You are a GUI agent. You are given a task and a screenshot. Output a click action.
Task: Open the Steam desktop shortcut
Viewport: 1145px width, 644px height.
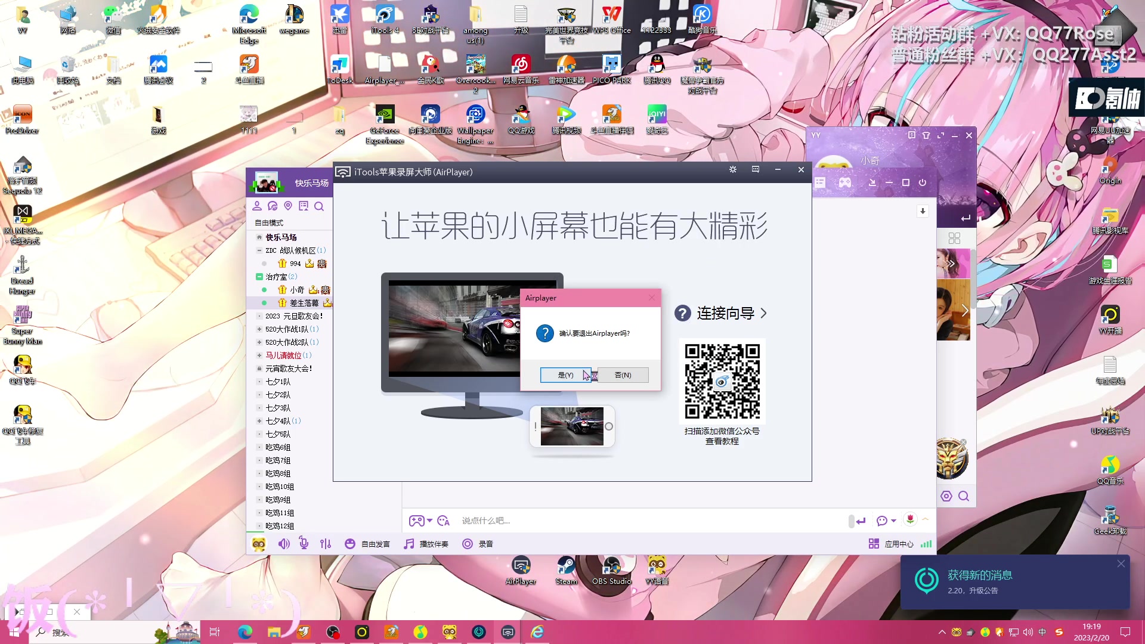pyautogui.click(x=566, y=570)
